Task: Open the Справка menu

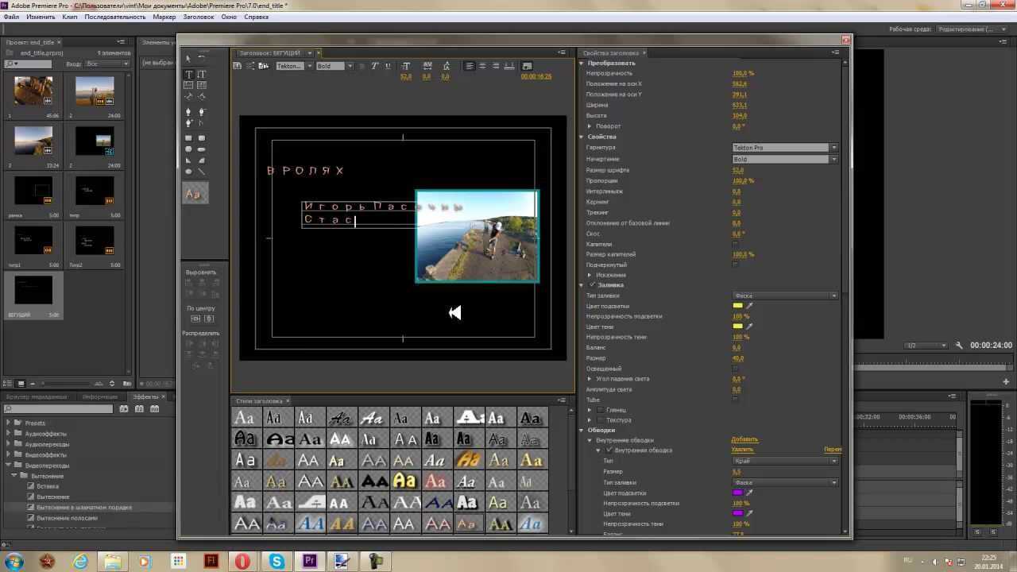Action: tap(256, 17)
